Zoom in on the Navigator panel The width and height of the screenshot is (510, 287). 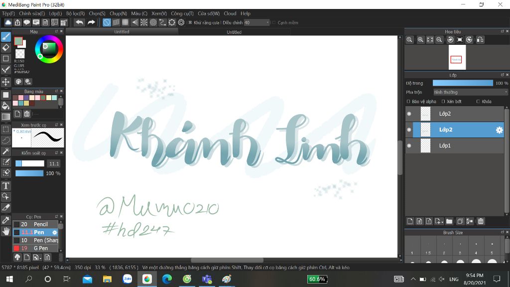coord(420,40)
